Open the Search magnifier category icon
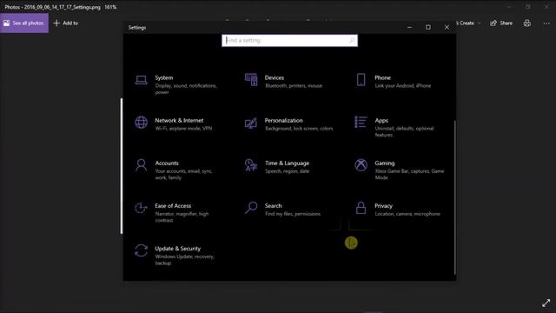Image resolution: width=556 pixels, height=313 pixels. point(251,208)
